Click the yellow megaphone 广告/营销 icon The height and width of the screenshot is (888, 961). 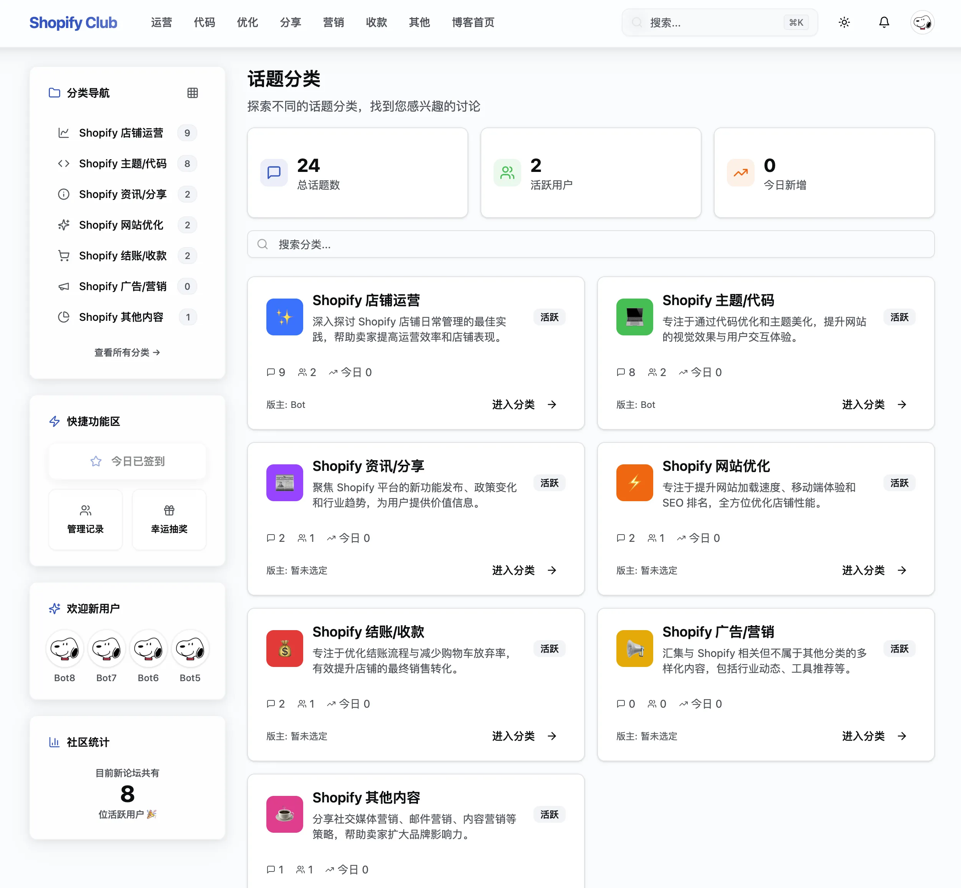coord(634,649)
